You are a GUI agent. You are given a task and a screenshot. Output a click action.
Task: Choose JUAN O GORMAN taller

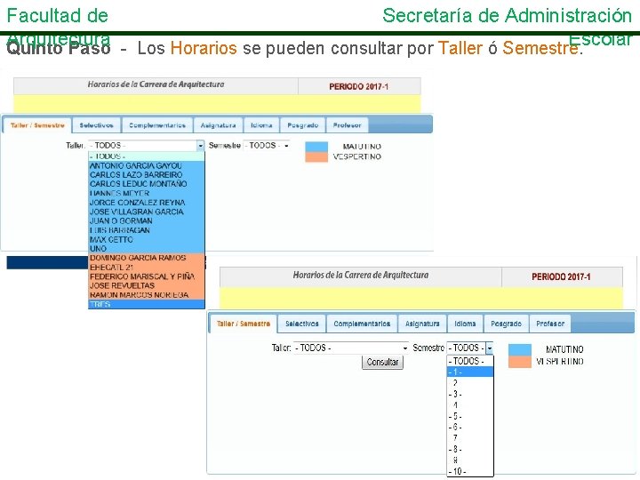(x=146, y=220)
